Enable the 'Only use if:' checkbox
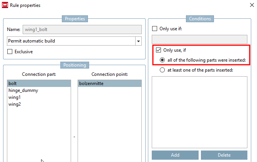The width and height of the screenshot is (257, 162). (155, 29)
